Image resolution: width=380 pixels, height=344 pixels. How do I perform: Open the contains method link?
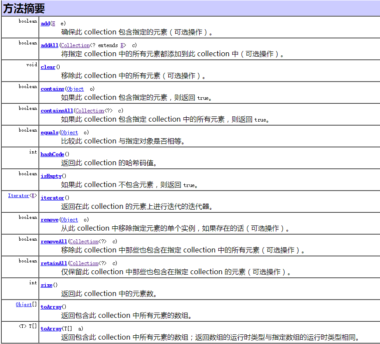click(x=52, y=89)
